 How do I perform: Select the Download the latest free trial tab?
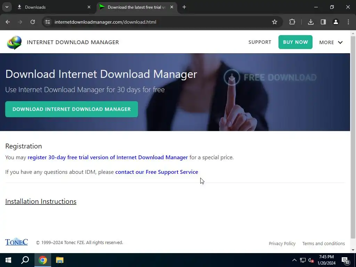click(137, 7)
